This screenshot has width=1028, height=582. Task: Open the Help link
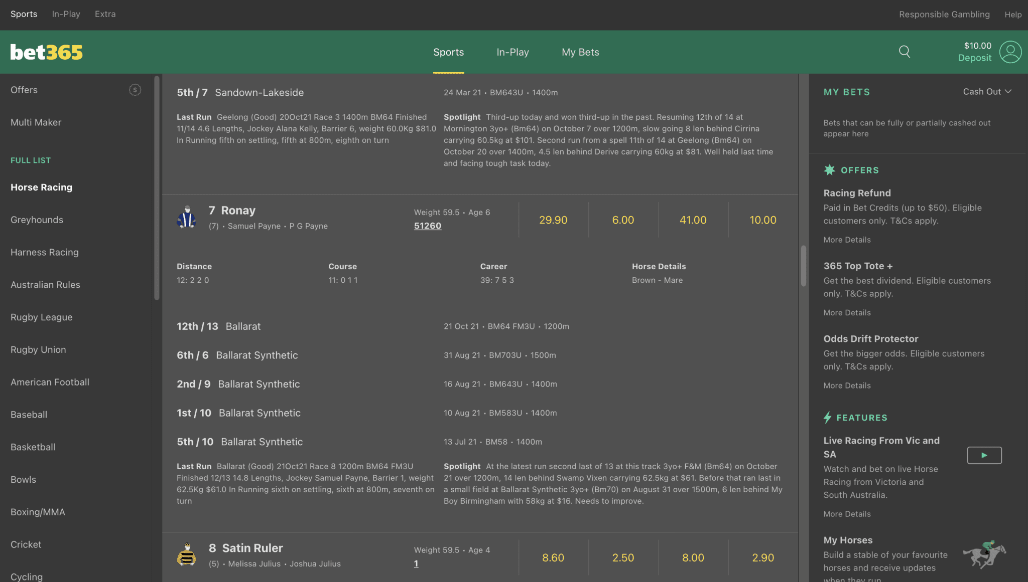pos(1013,15)
